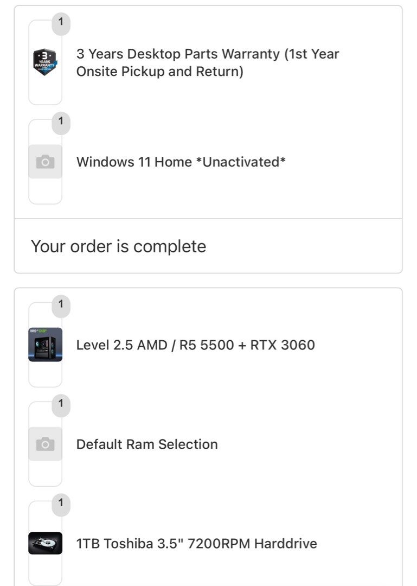The image size is (417, 586).
Task: Click the Toshiba harddrive platter image
Action: pyautogui.click(x=45, y=543)
